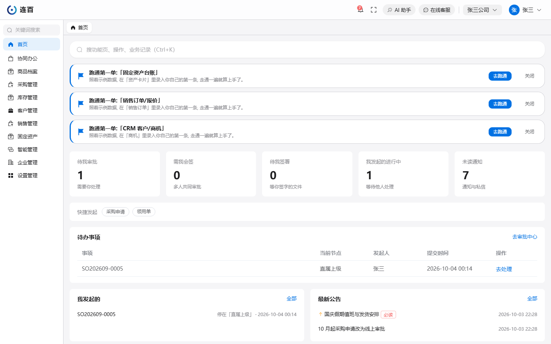Click 去跑通 for 固定资产台账
The image size is (551, 344).
(500, 76)
